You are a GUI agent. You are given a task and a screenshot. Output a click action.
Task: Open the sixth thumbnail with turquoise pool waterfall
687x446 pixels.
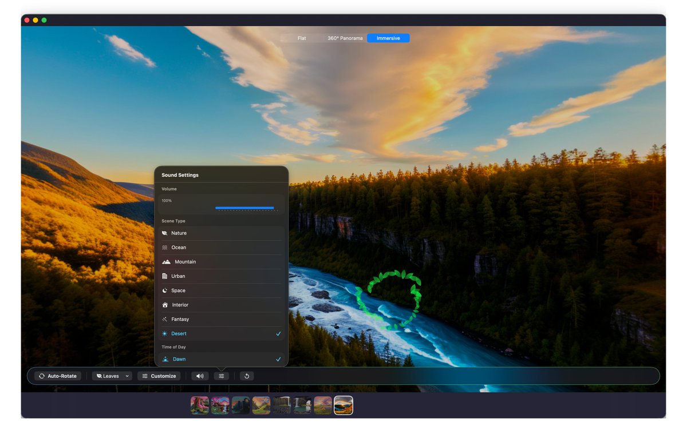coord(302,405)
